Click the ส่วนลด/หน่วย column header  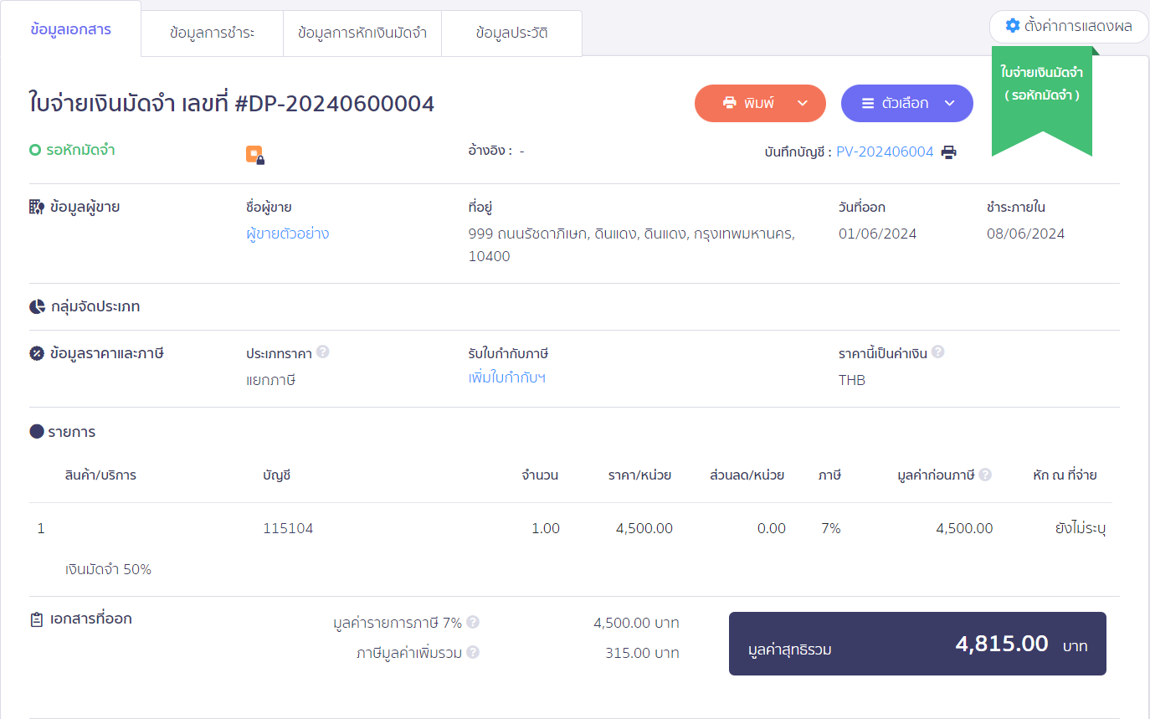[747, 475]
